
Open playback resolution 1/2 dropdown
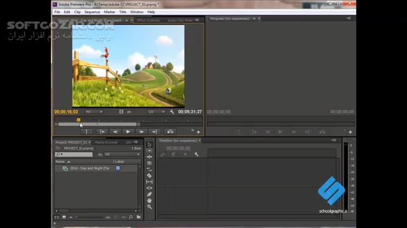(x=156, y=112)
